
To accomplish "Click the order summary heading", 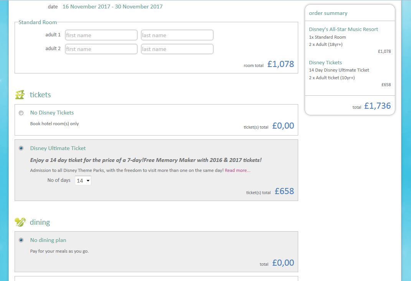I will click(x=328, y=13).
